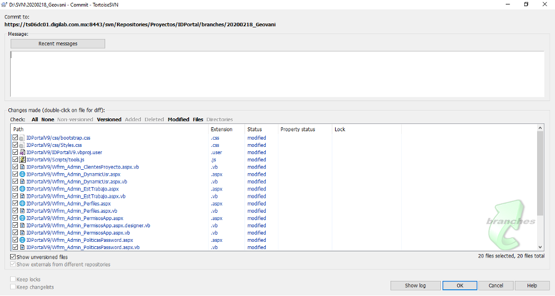Sort the list by Extension column header

click(222, 130)
